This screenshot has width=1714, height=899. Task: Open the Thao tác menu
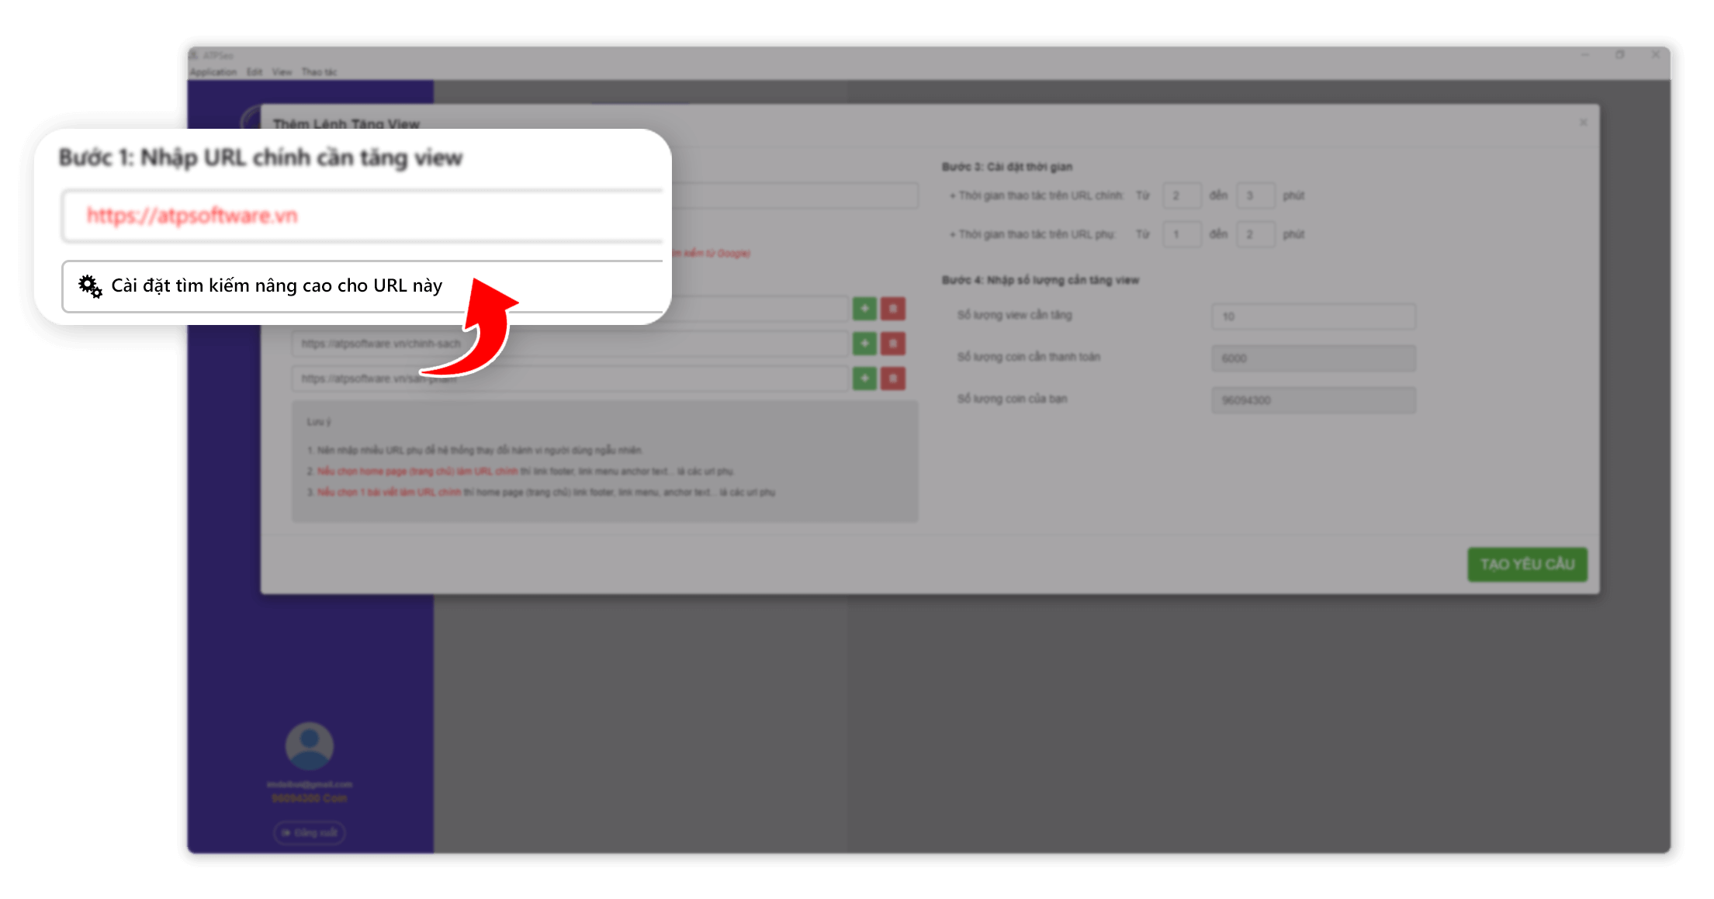[319, 72]
